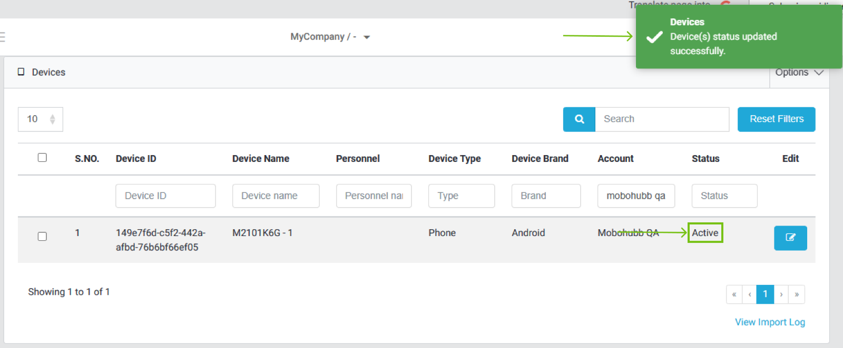Image resolution: width=843 pixels, height=348 pixels.
Task: Go to the next page arrow
Action: [x=781, y=294]
